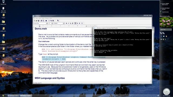Image resolution: width=173 pixels, height=97 pixels.
Task: Click the font color icon
Action: point(72,23)
